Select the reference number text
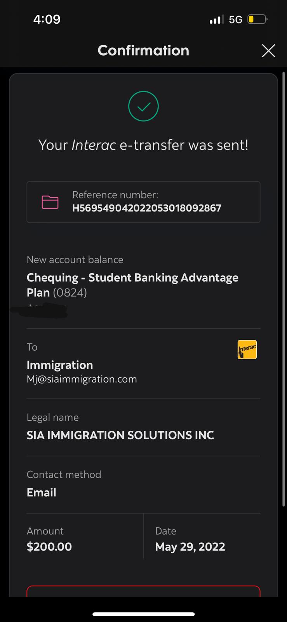This screenshot has width=287, height=622. (x=147, y=208)
